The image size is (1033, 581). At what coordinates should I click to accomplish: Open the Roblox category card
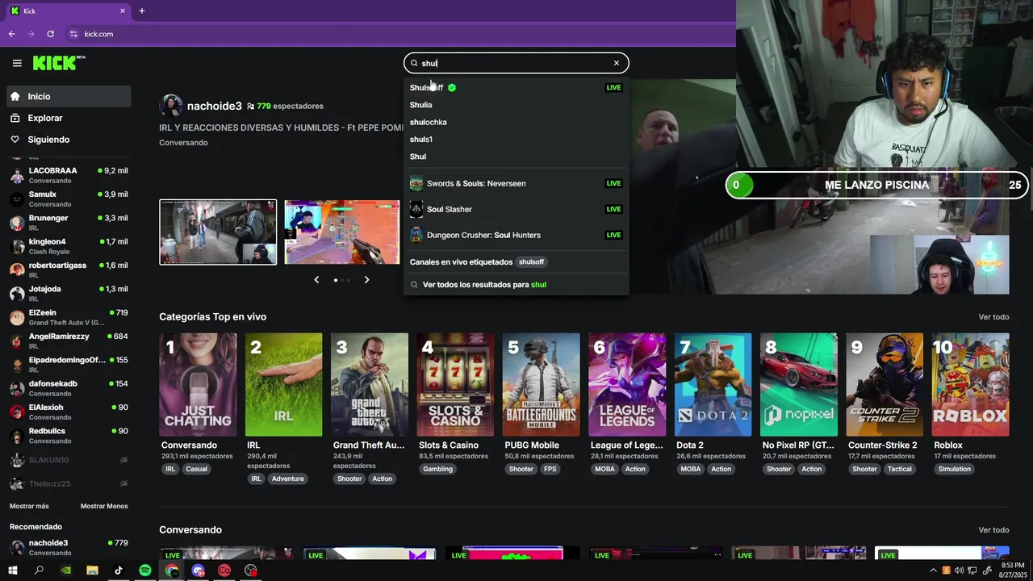click(x=971, y=385)
